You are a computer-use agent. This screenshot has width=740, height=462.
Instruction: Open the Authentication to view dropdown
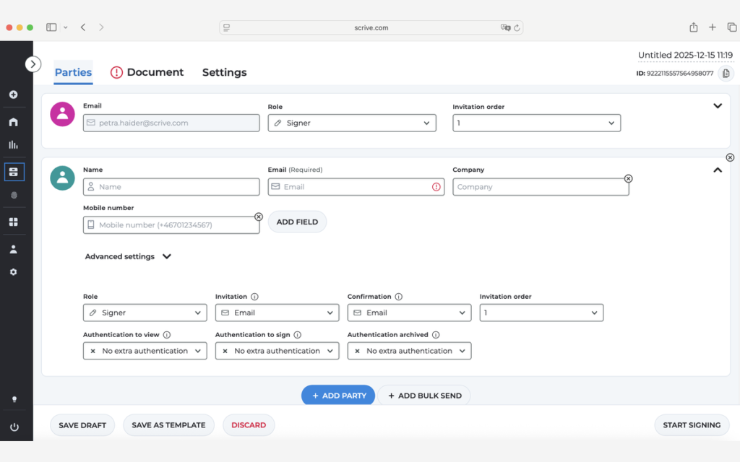click(145, 351)
